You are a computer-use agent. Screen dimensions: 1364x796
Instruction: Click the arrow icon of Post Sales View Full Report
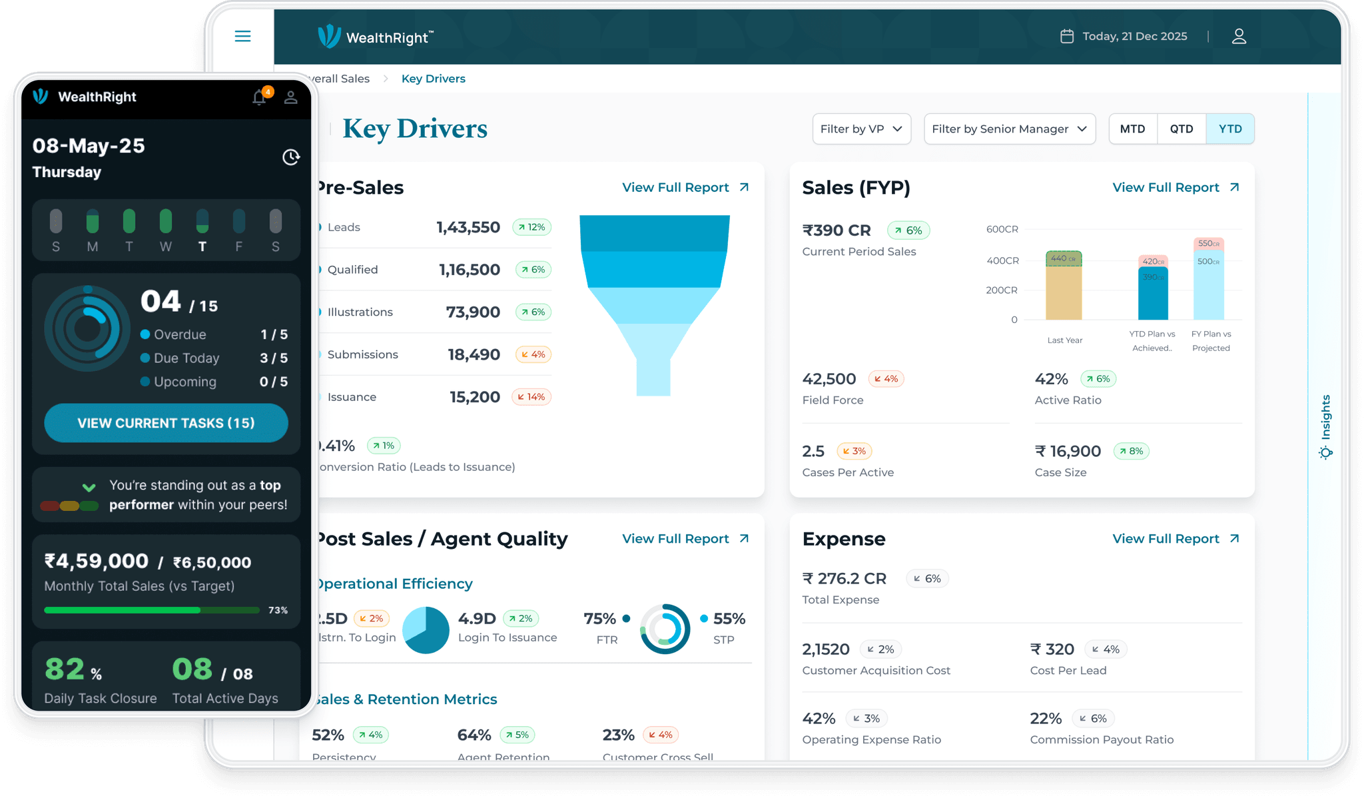[x=744, y=538]
